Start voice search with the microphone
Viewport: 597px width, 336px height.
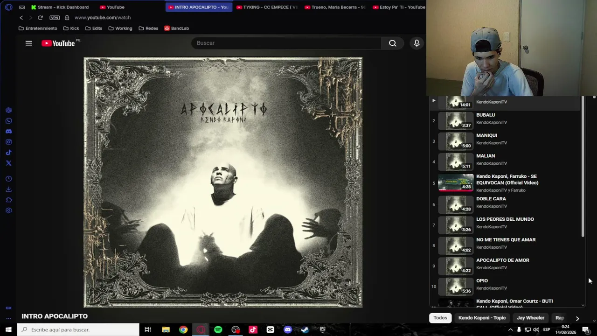coord(417,43)
